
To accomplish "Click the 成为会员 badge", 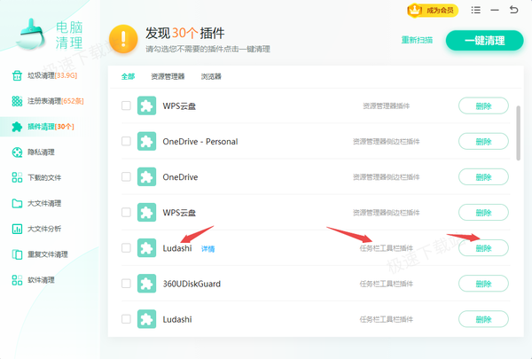I will coord(433,10).
